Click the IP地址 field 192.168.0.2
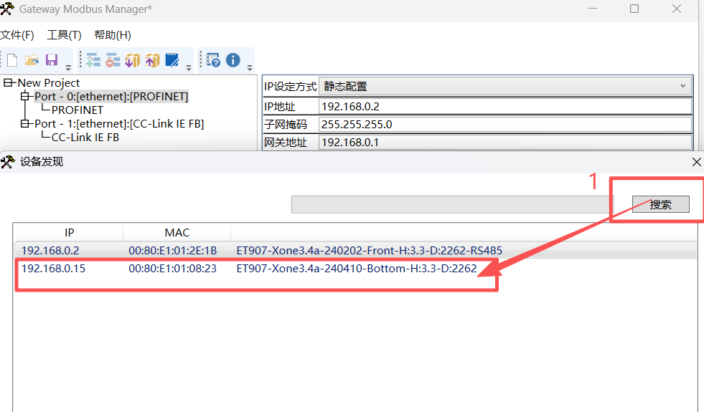The image size is (704, 412). pos(505,106)
